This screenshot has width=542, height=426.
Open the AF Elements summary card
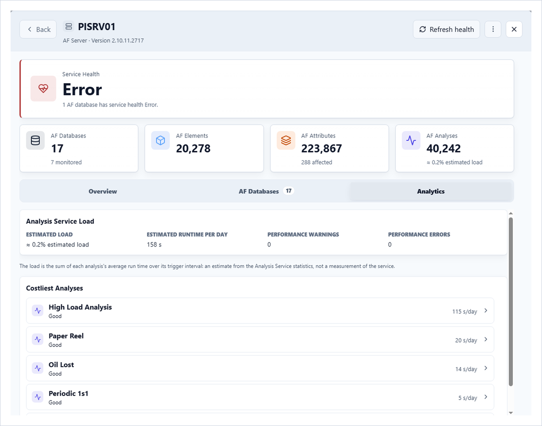click(204, 148)
